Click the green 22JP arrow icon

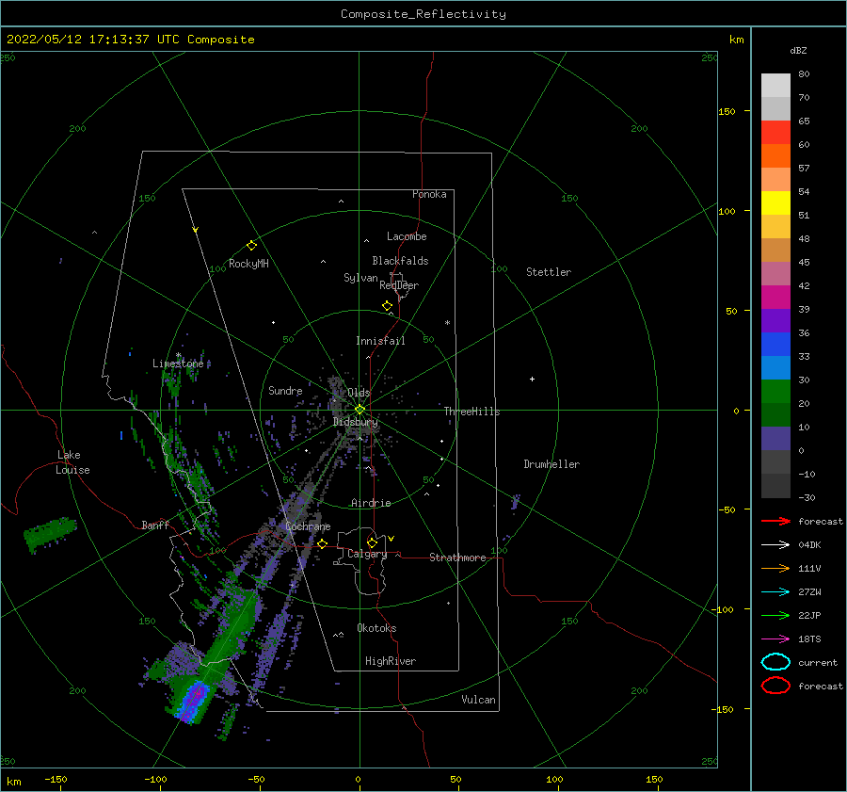tap(775, 615)
